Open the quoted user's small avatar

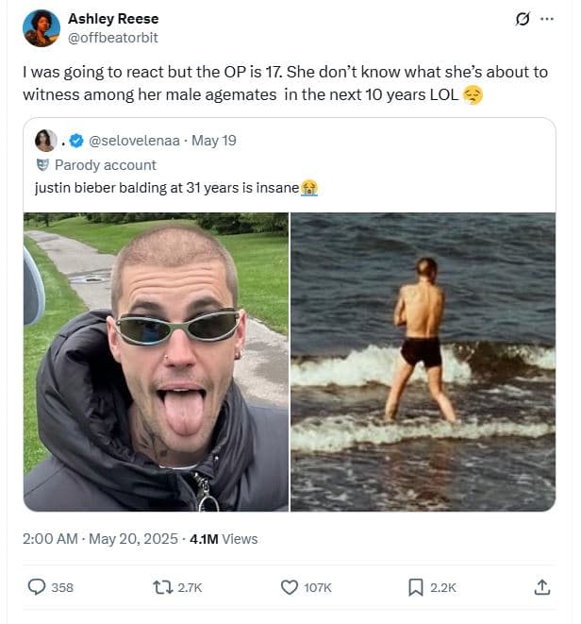45,141
